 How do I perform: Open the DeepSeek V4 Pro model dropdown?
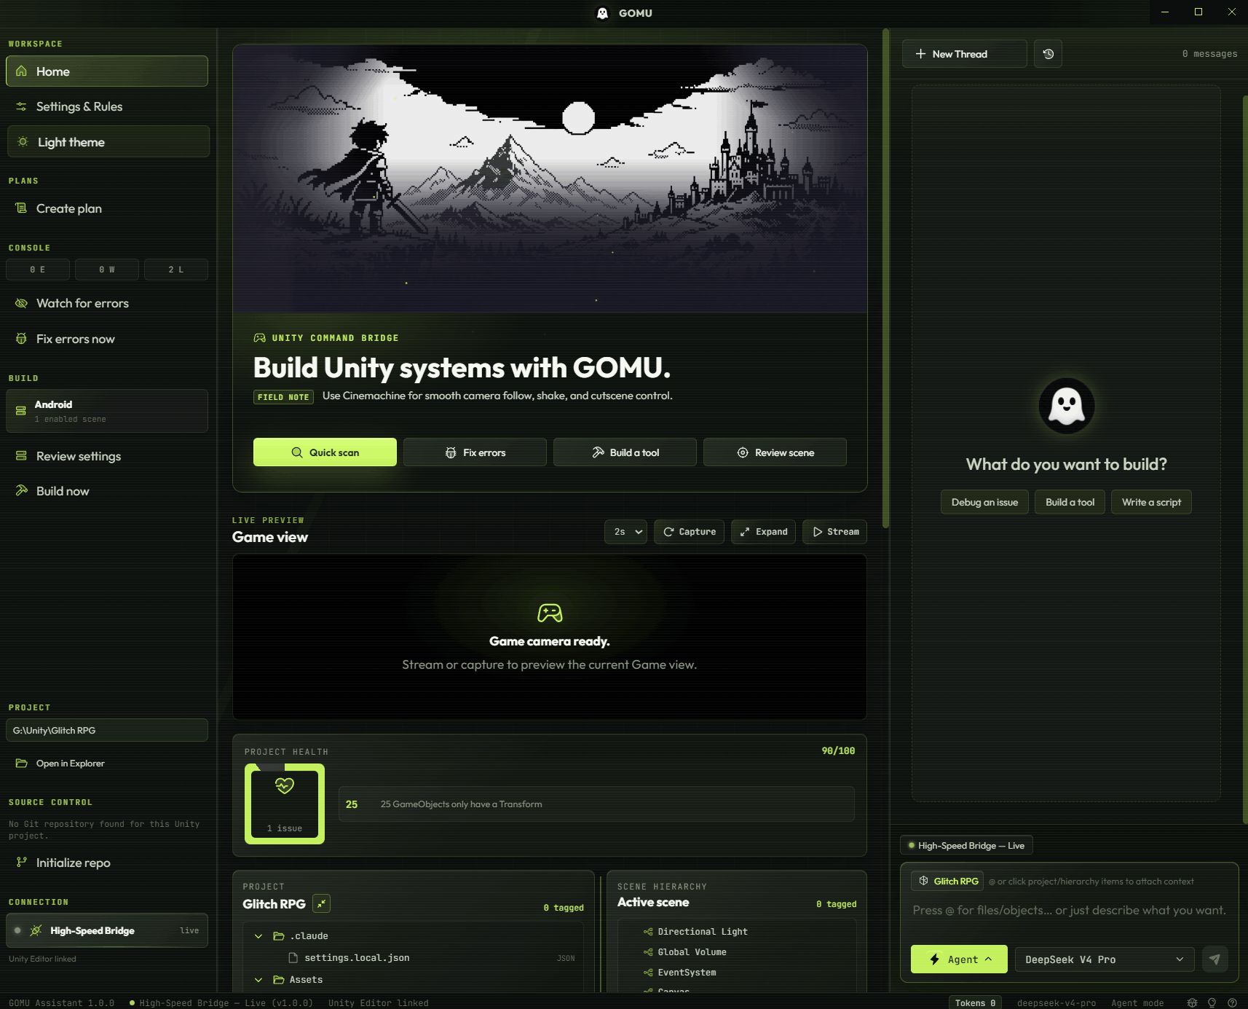coord(1105,959)
